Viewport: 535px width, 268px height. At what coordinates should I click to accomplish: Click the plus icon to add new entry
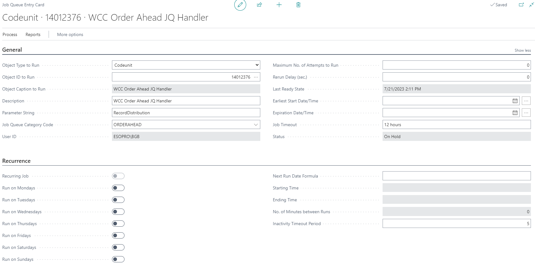(x=279, y=5)
